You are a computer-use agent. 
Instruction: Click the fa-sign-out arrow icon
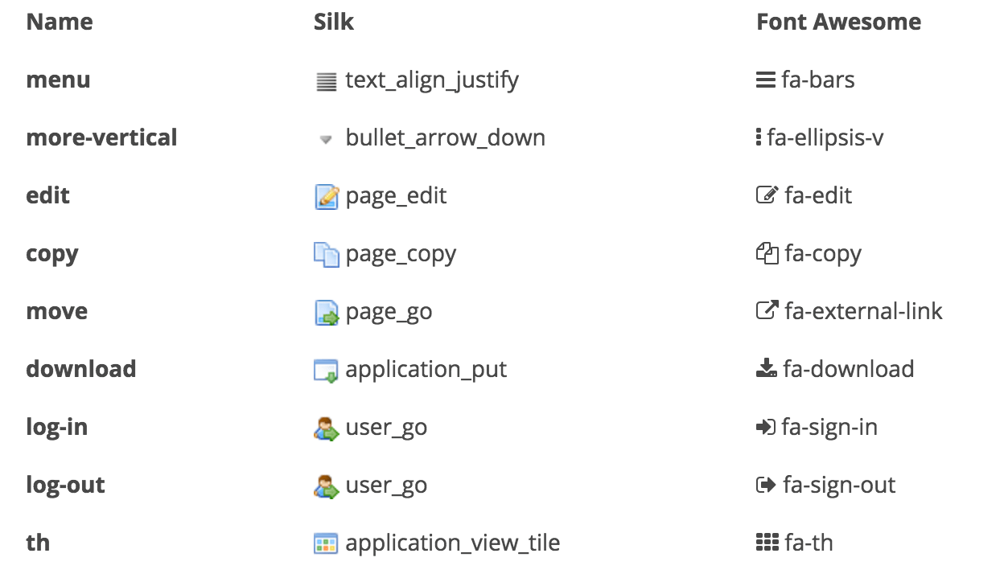point(767,486)
